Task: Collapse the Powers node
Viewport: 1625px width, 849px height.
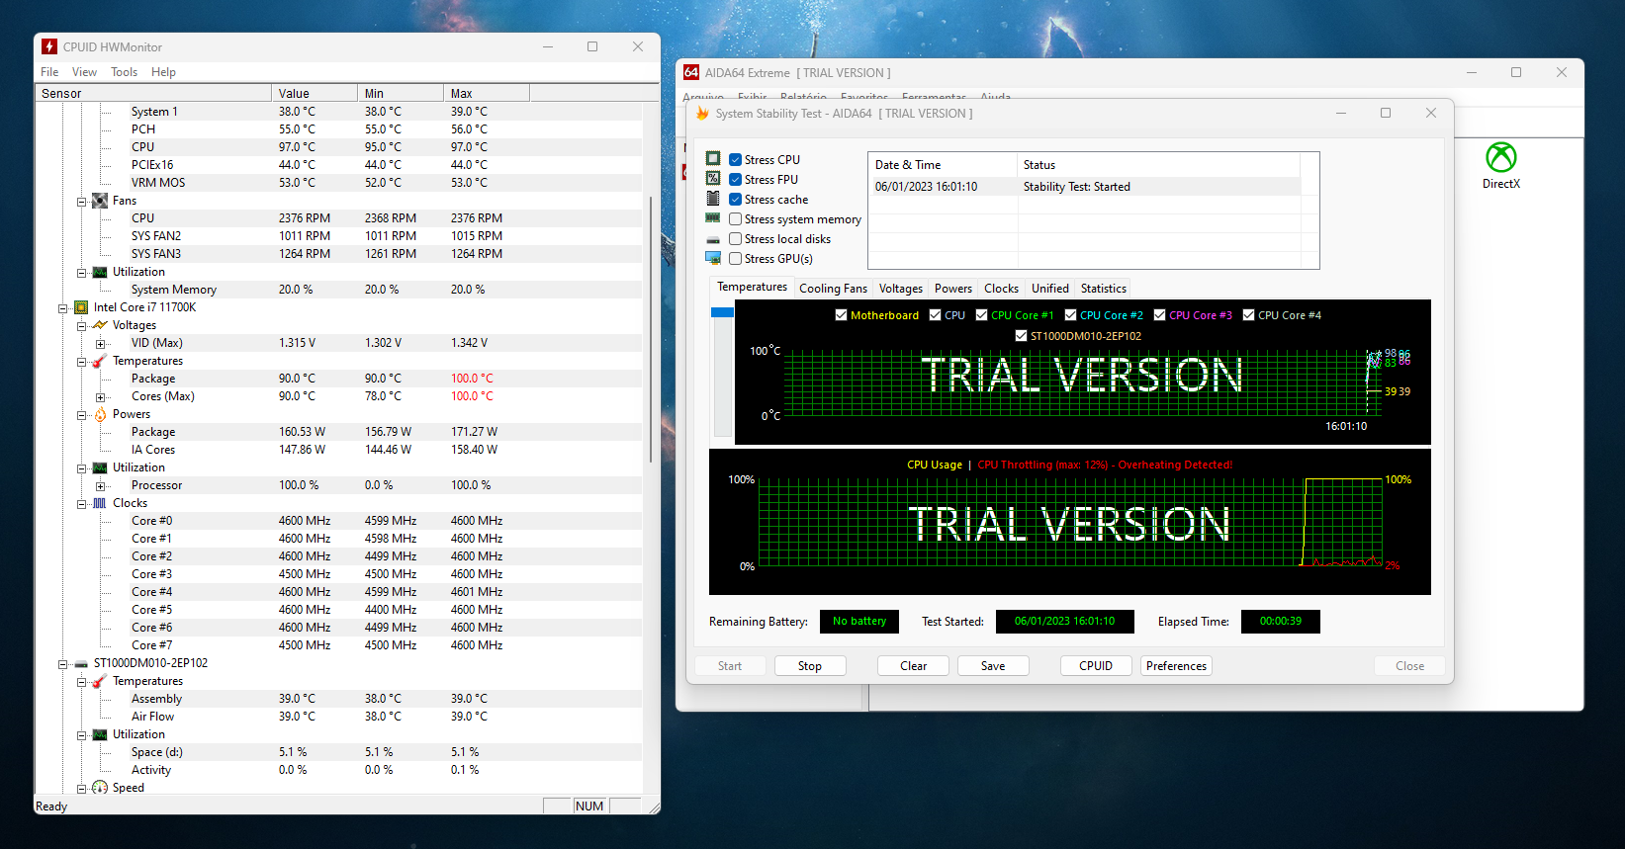Action: pyautogui.click(x=82, y=415)
